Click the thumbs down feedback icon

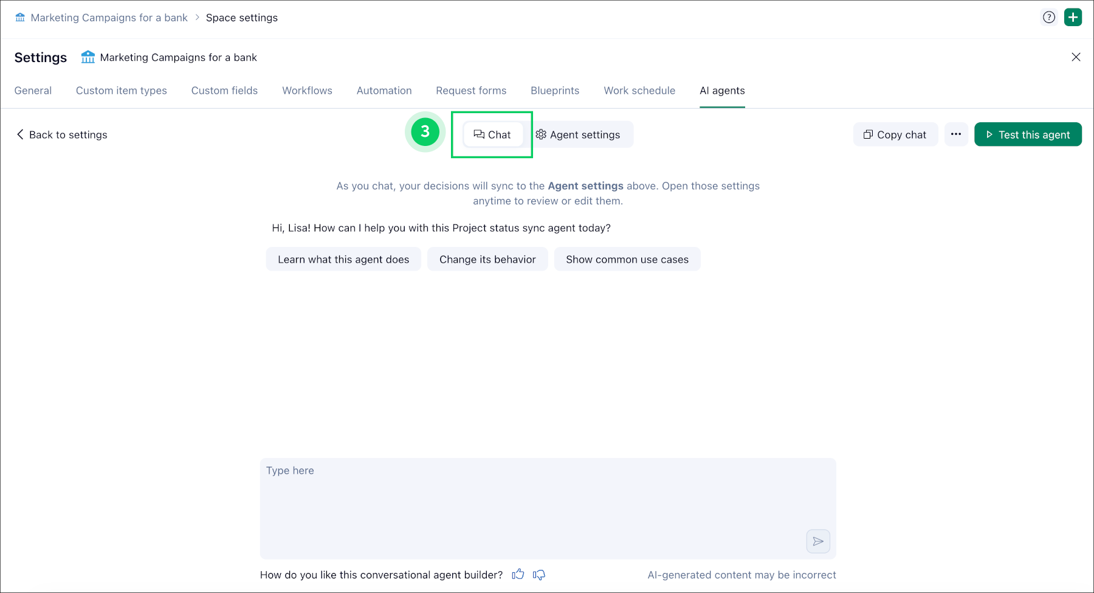(x=539, y=575)
